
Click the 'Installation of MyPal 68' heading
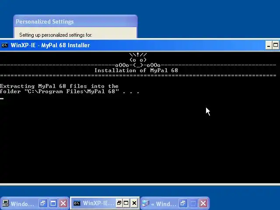point(136,70)
